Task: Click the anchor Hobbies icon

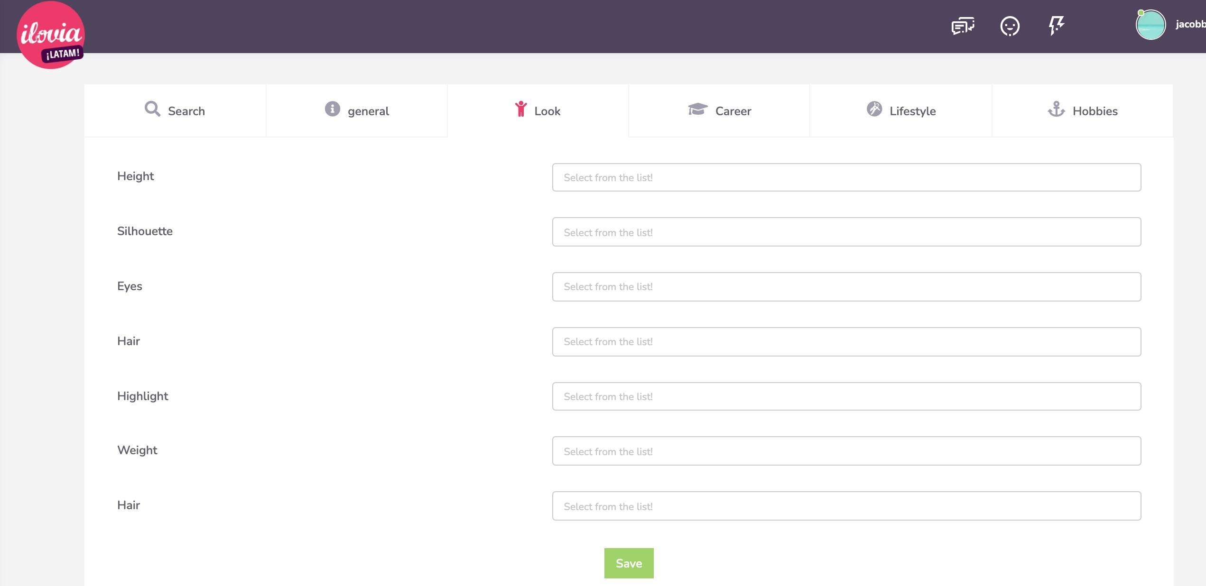Action: coord(1056,109)
